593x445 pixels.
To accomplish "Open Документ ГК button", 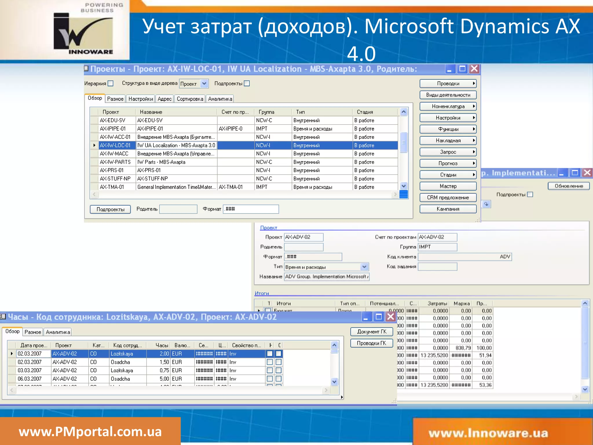I will point(372,332).
